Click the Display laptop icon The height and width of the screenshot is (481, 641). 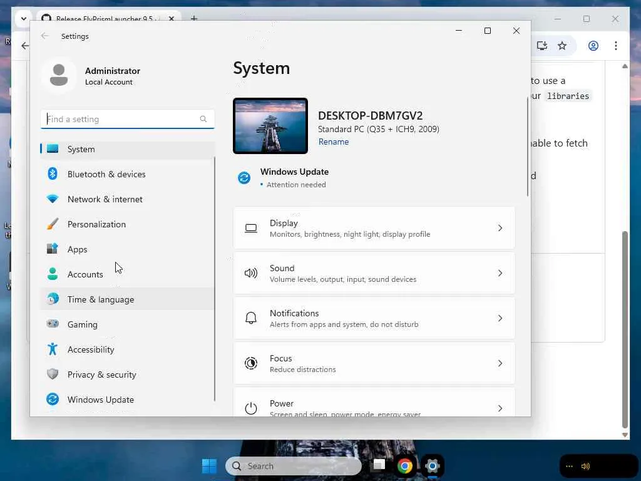251,228
